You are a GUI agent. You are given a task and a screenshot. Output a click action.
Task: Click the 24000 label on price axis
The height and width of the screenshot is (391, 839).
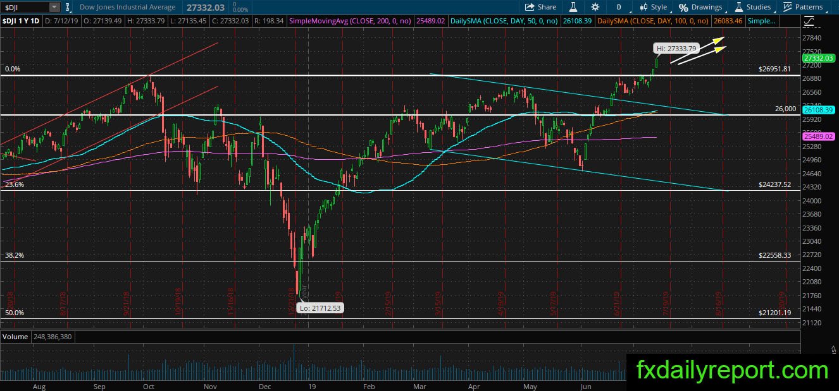pyautogui.click(x=812, y=200)
